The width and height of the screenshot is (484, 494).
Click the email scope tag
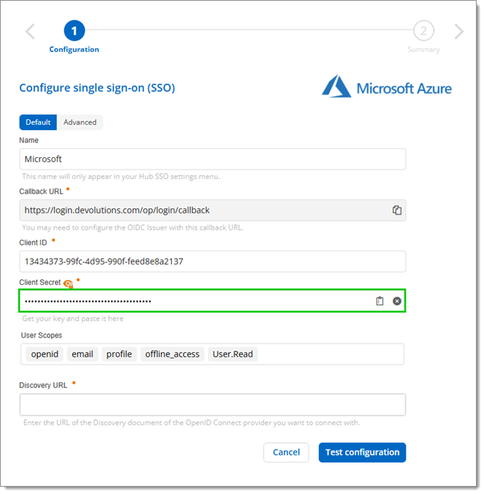82,354
